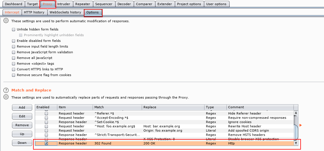Select the Rewrite Host header rule row
324x151 pixels.
point(165,126)
